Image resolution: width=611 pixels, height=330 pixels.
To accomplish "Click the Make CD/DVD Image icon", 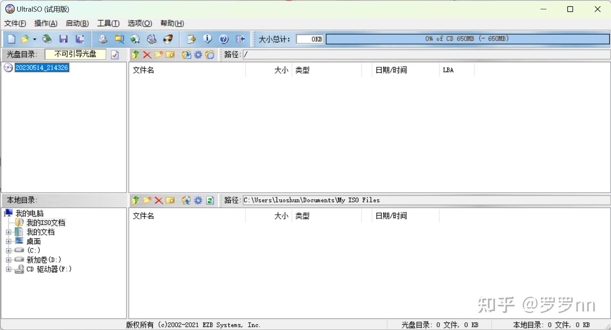I will (x=103, y=39).
